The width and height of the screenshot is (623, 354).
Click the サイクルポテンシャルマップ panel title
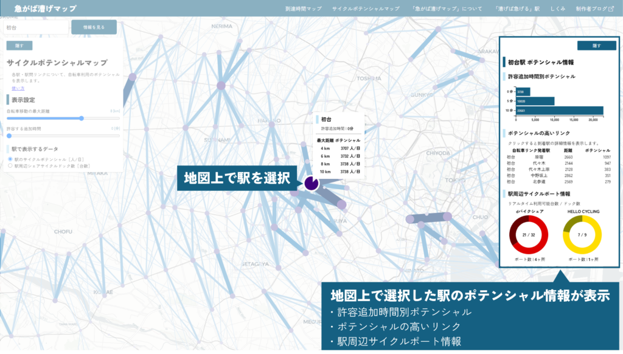coord(57,63)
